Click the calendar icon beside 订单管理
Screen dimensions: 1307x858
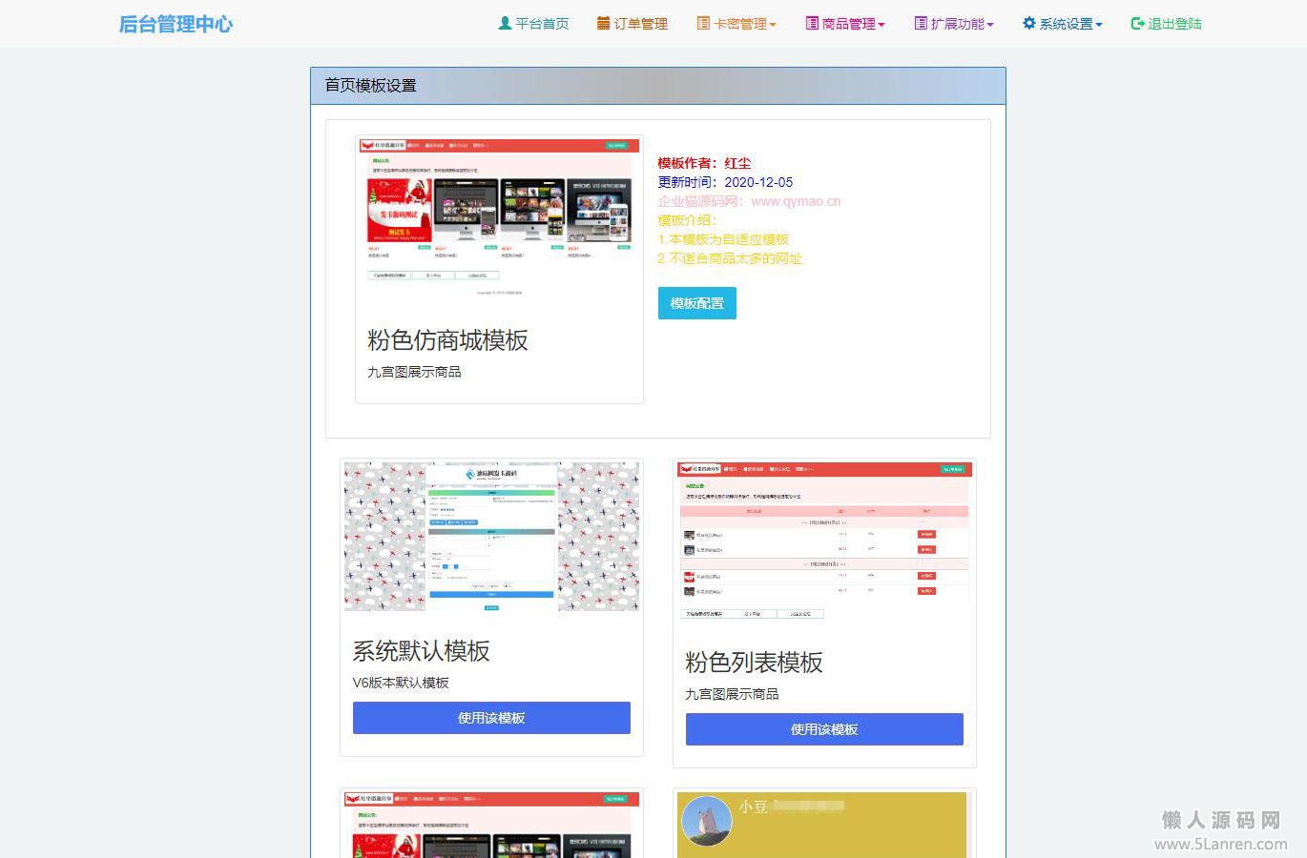point(603,24)
